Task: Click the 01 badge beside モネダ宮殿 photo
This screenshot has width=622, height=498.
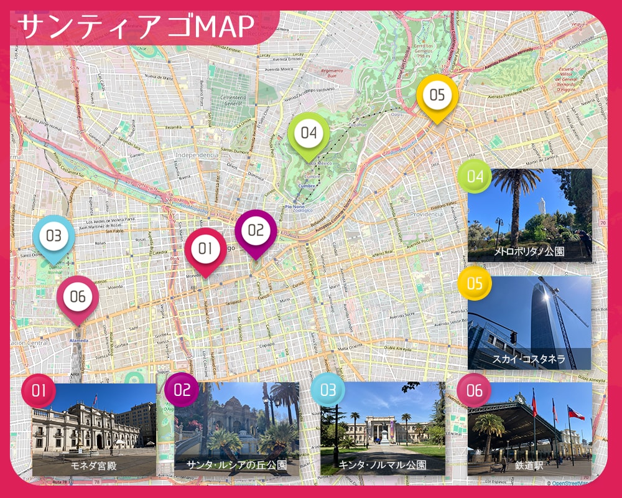Action: click(x=39, y=390)
